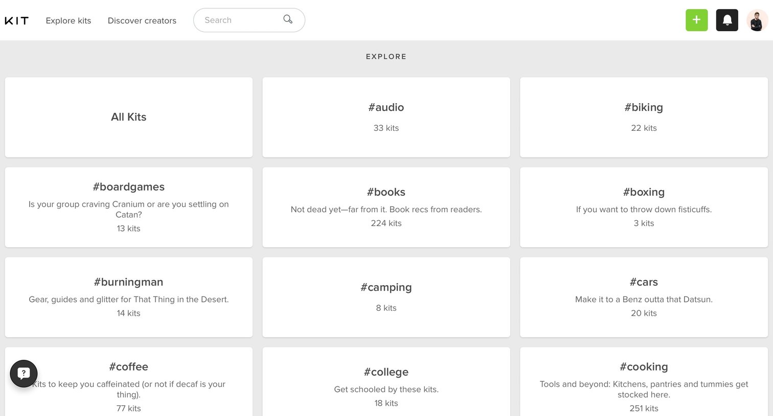The image size is (773, 416).
Task: Click the '224 kits' count
Action: coord(386,223)
